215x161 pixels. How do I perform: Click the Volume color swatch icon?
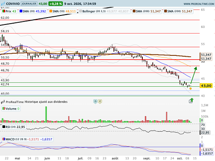[x=4, y=109]
